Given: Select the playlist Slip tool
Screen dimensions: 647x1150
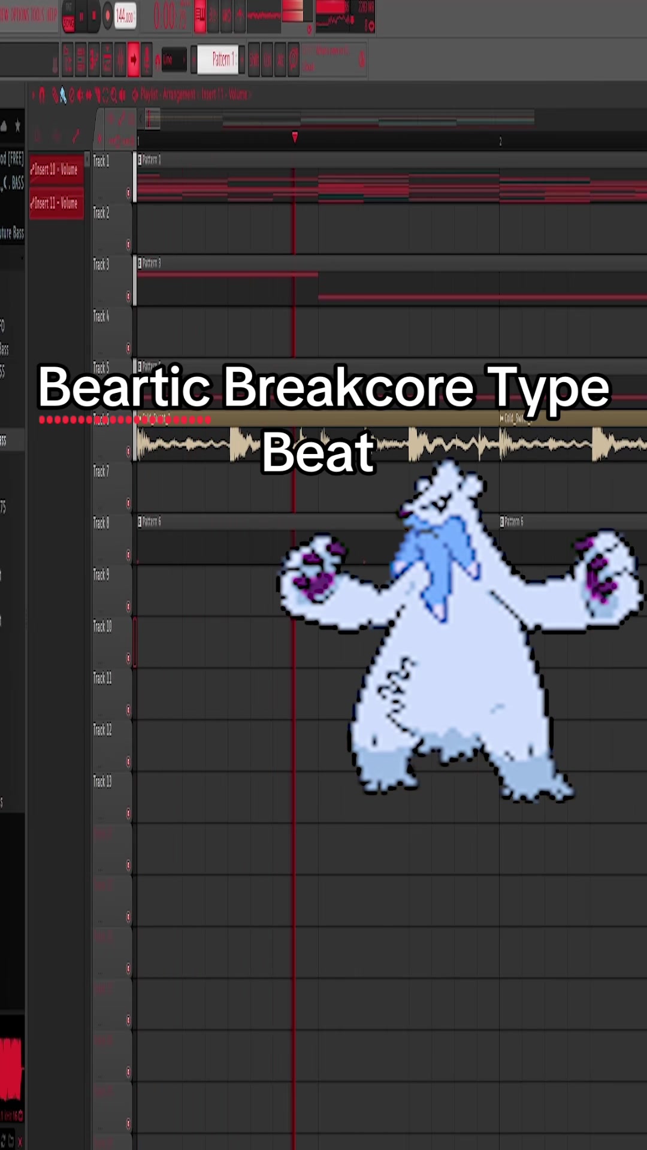Looking at the screenshot, I should pyautogui.click(x=89, y=95).
